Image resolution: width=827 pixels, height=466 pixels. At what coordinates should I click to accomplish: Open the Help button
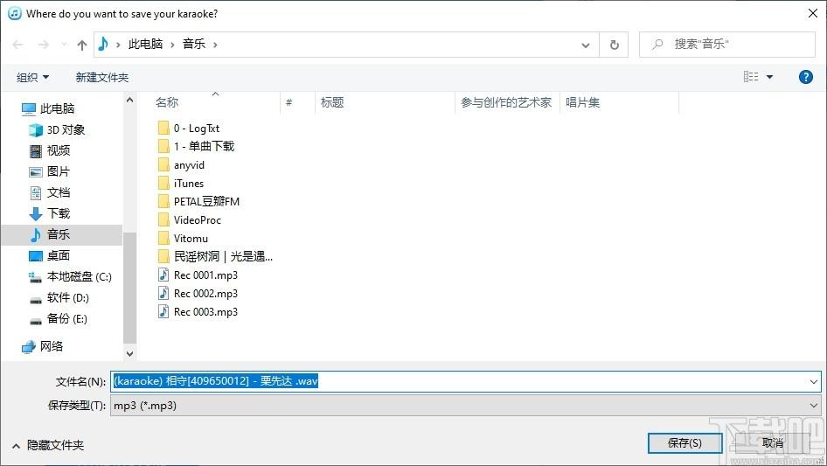[805, 77]
